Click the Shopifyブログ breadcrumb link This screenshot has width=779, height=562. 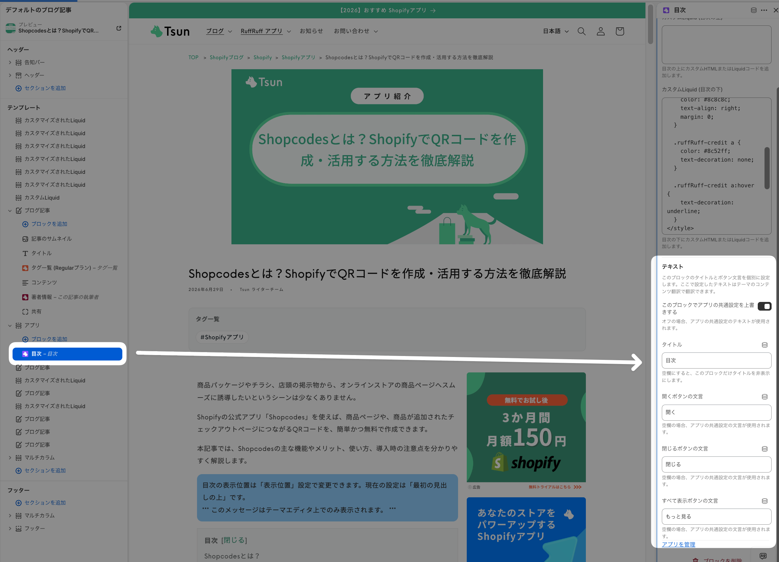(x=227, y=57)
